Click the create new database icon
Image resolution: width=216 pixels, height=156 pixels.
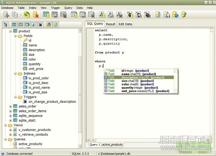click(6, 14)
